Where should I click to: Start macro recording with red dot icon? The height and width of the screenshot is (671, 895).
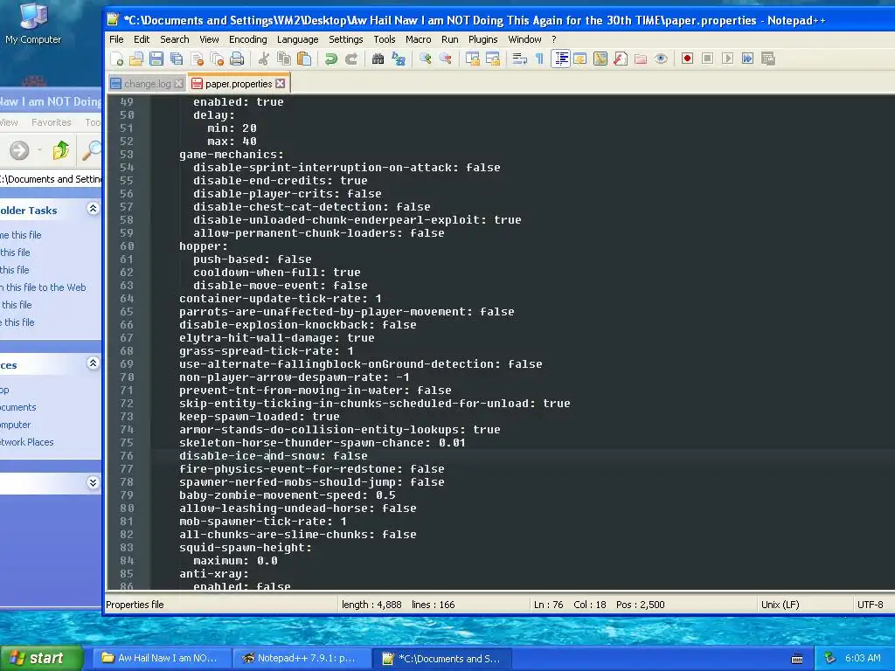click(687, 59)
